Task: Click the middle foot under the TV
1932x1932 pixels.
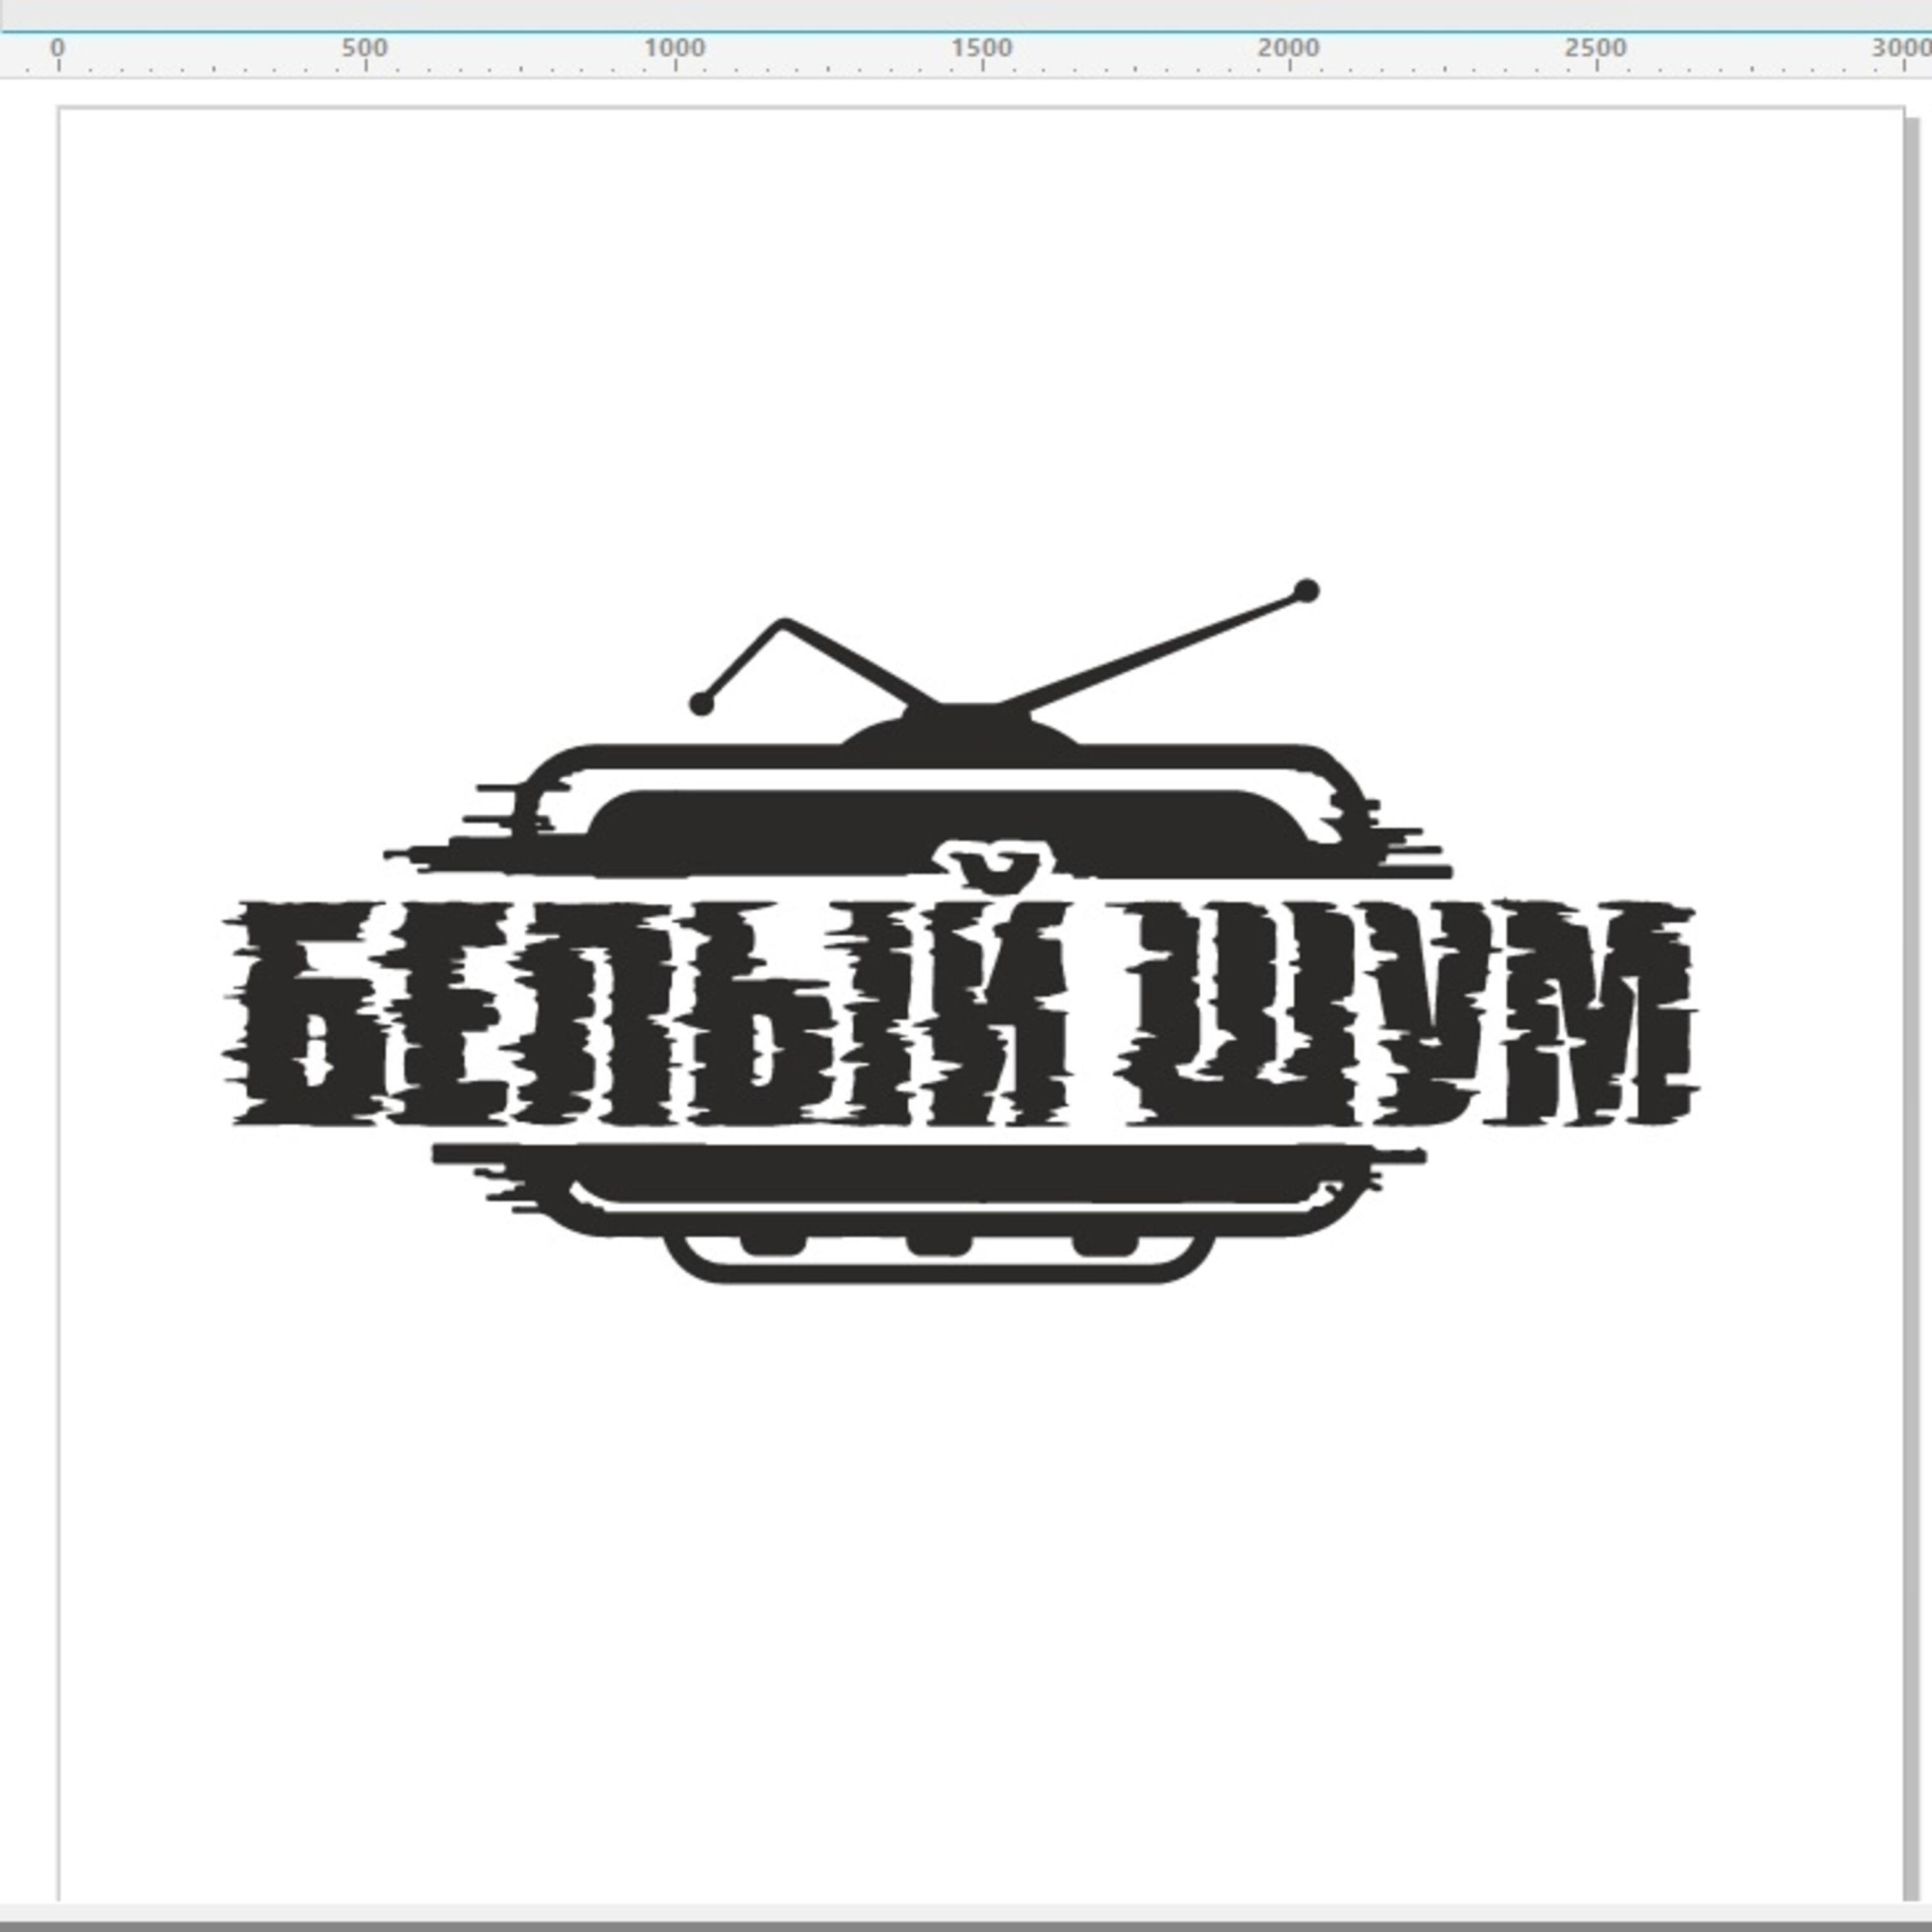Action: tap(939, 1244)
